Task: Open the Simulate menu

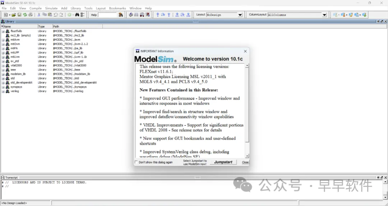Action: point(51,8)
